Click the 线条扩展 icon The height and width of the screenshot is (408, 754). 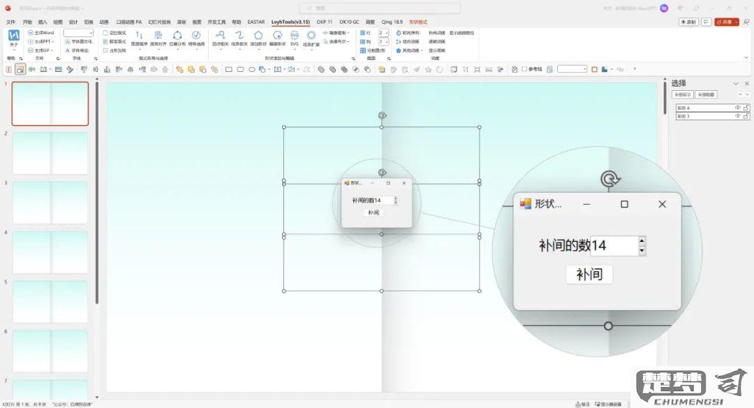pyautogui.click(x=311, y=35)
